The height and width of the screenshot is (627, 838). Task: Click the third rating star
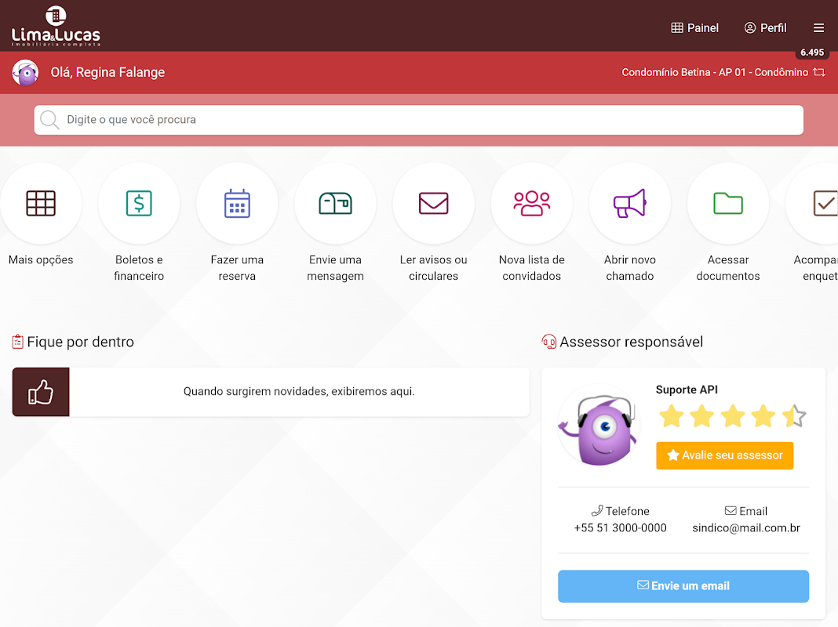733,416
